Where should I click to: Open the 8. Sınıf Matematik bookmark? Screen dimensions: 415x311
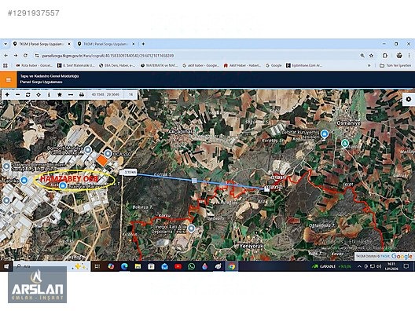pyautogui.click(x=76, y=65)
